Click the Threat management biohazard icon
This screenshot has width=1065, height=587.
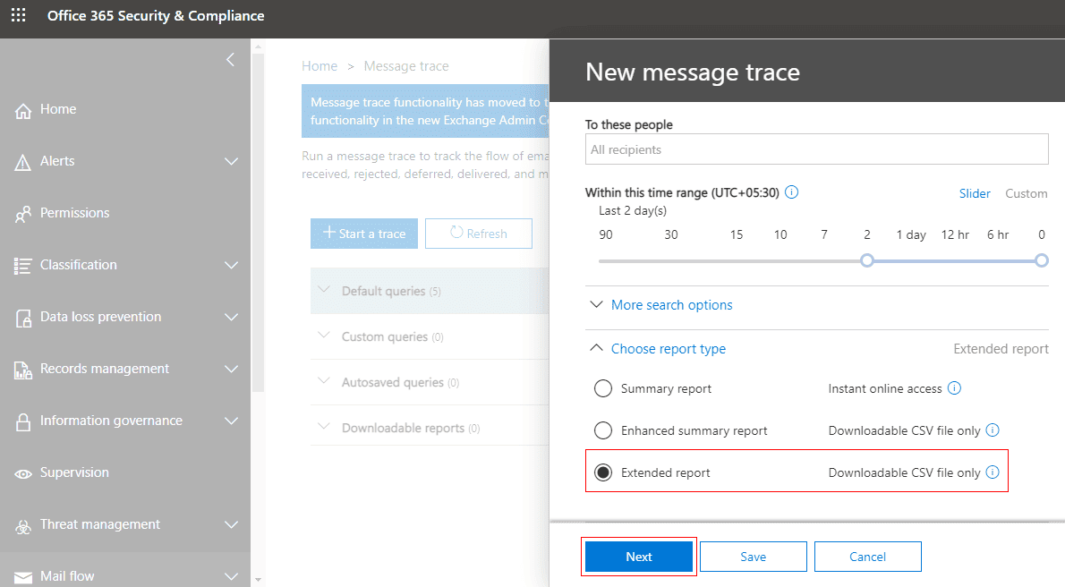point(23,525)
